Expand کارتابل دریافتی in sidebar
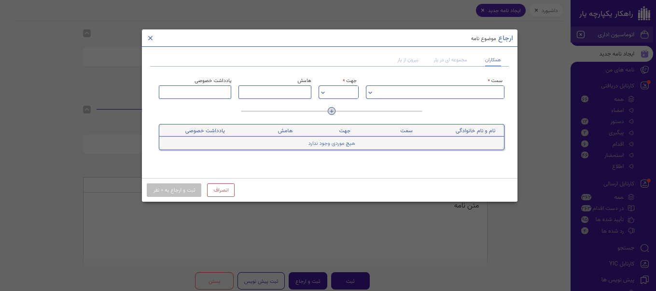 pos(617,86)
